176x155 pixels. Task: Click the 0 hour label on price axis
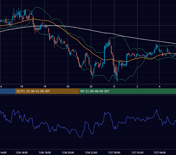[x=114, y=87]
